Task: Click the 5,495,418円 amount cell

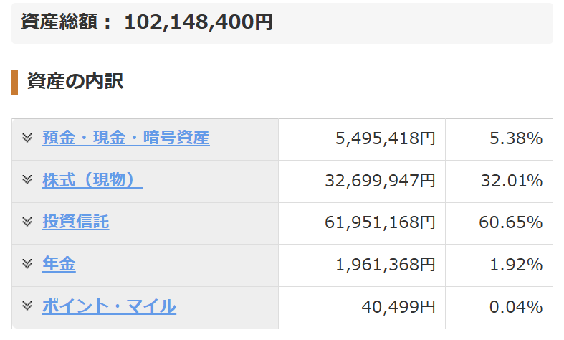Action: [362, 139]
